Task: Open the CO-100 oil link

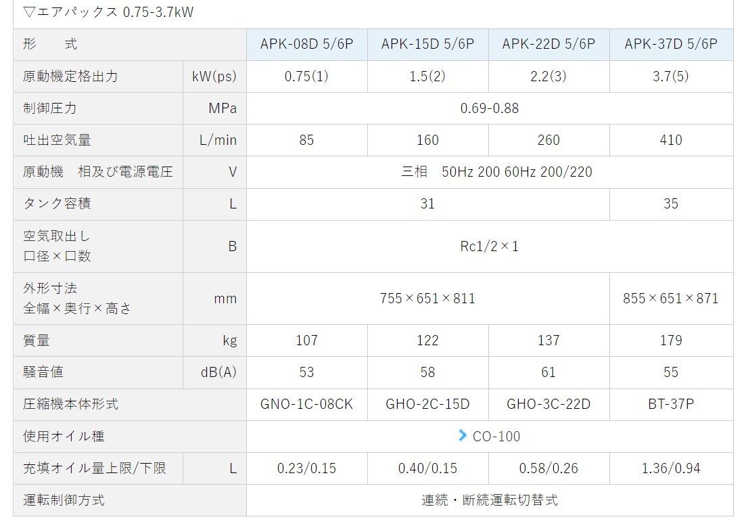Action: tap(496, 436)
